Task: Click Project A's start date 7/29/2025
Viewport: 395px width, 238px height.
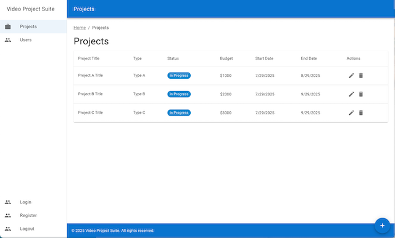Action: 265,76
